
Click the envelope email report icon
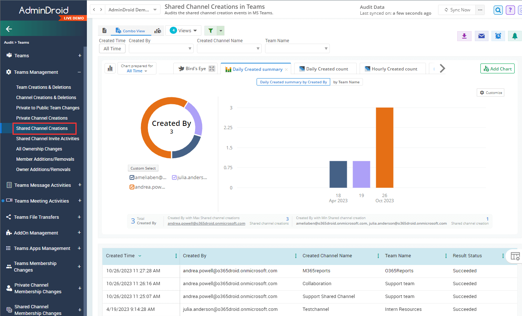[481, 36]
